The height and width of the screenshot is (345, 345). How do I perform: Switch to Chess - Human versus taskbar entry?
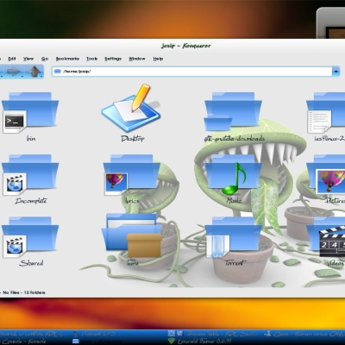pos(304,334)
